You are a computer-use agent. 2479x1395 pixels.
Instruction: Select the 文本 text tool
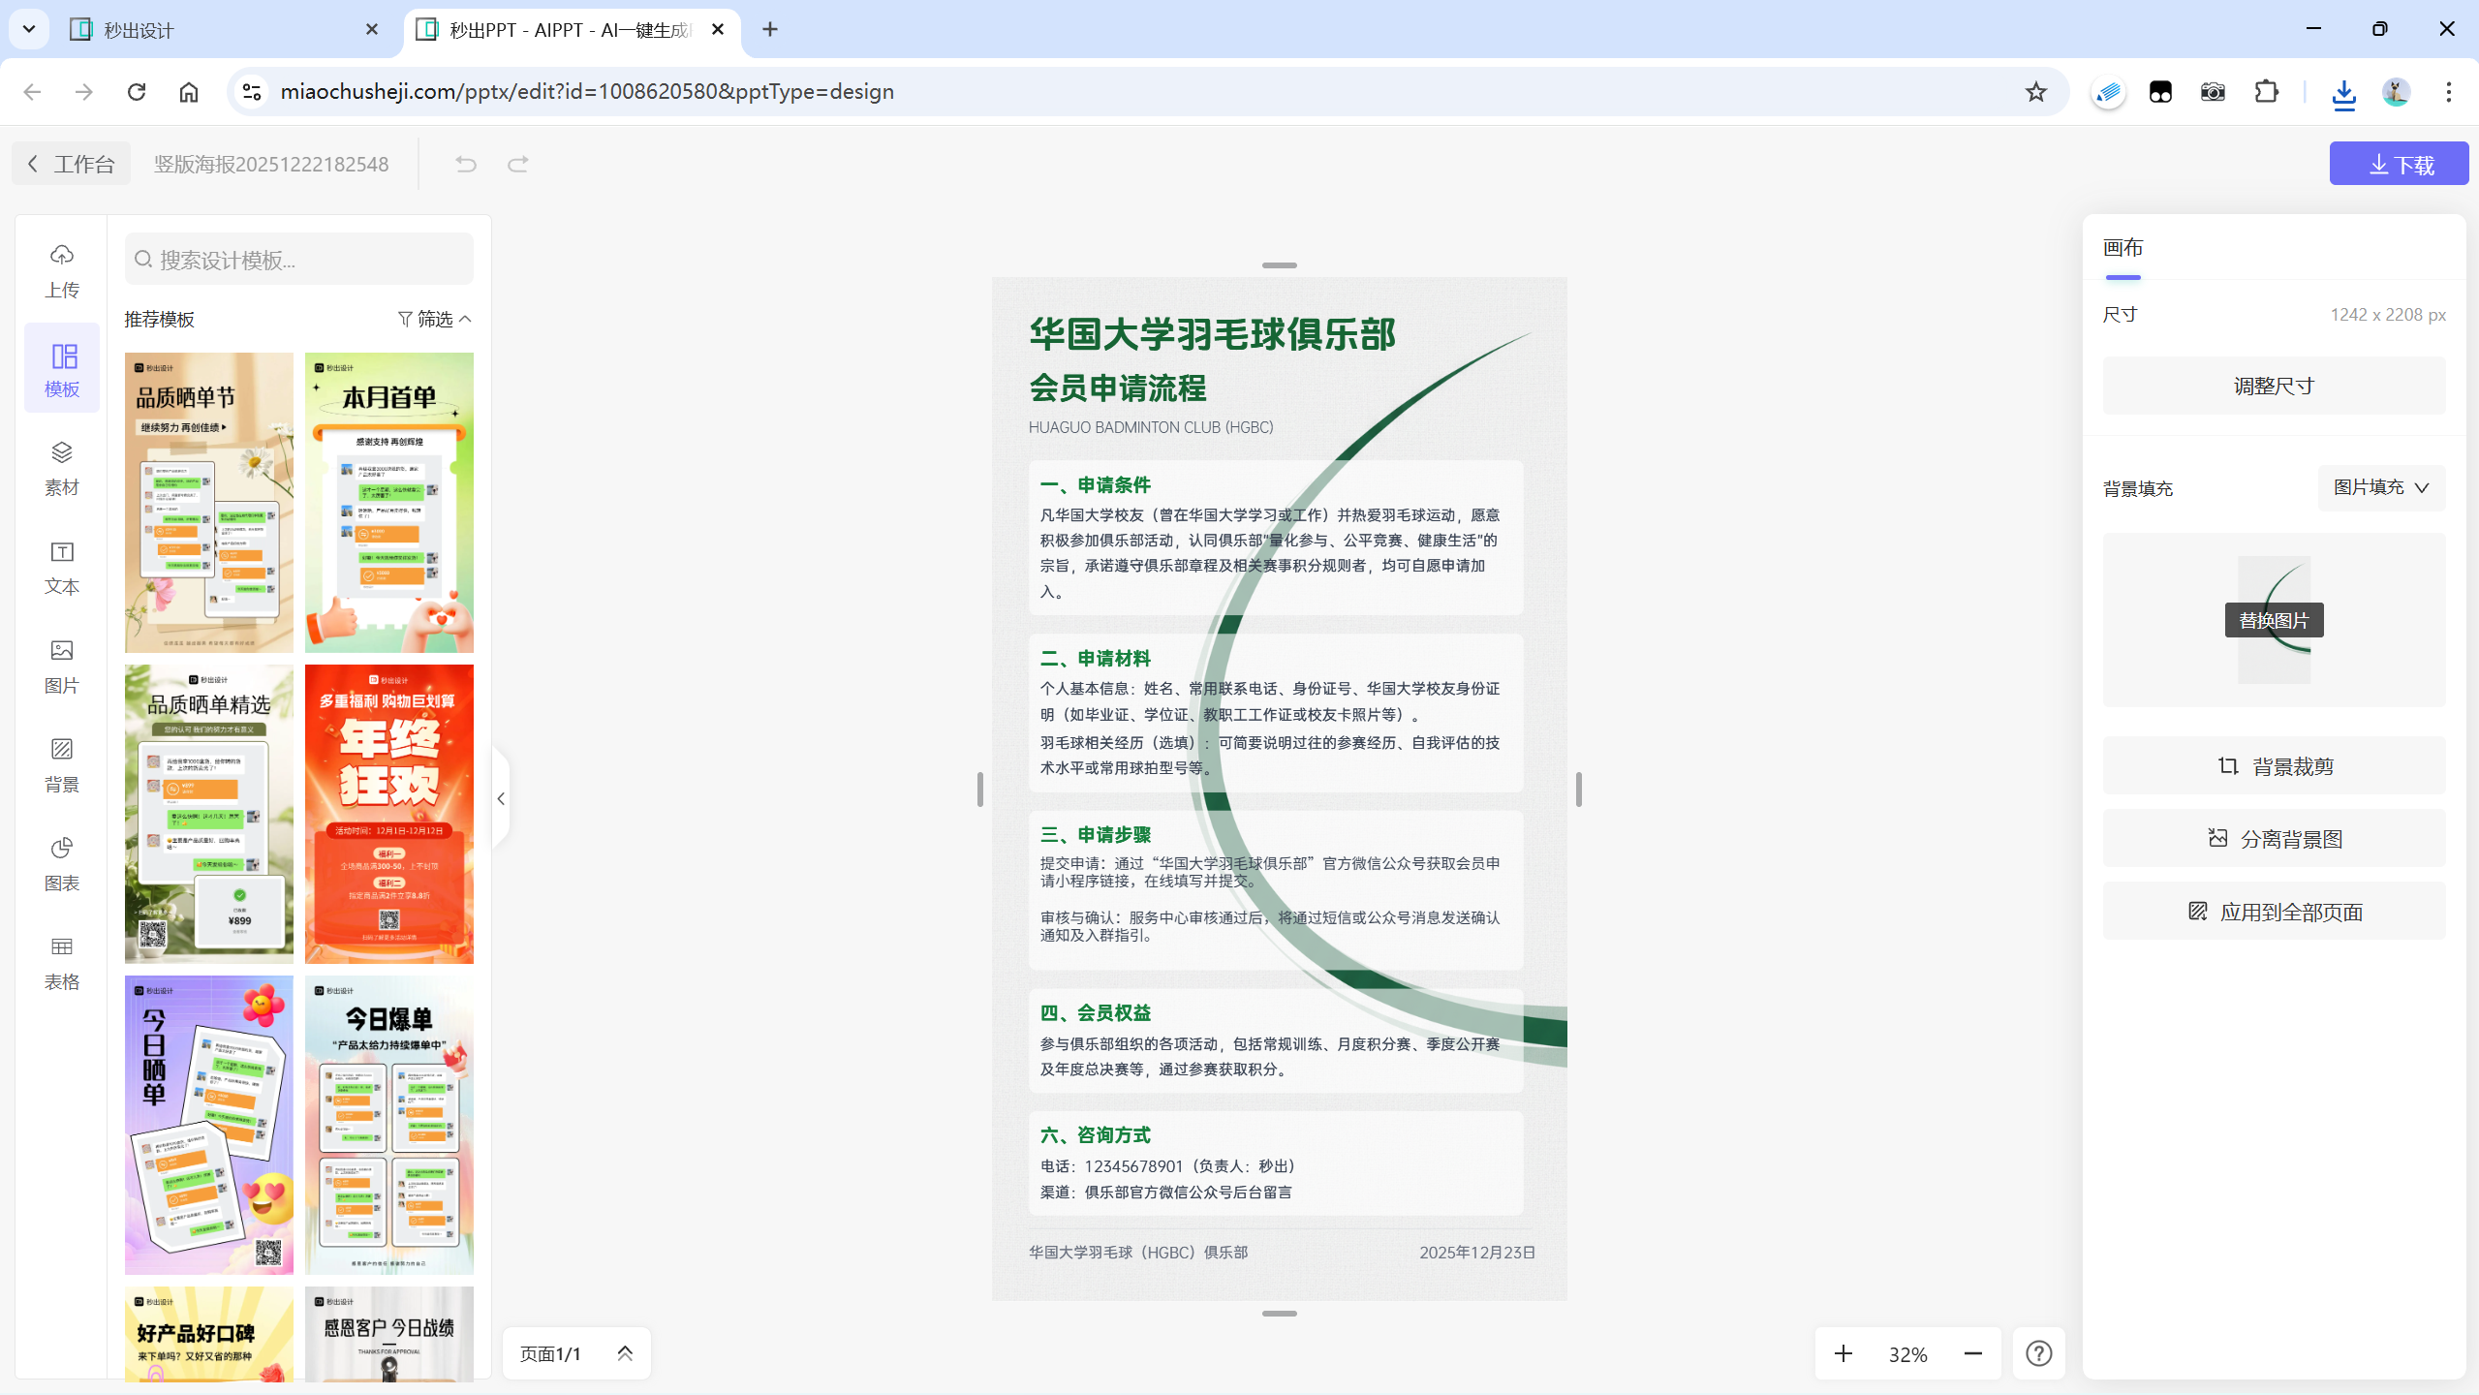62,567
